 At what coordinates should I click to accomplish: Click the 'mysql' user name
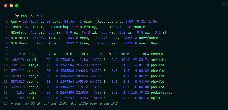[x=31, y=60]
